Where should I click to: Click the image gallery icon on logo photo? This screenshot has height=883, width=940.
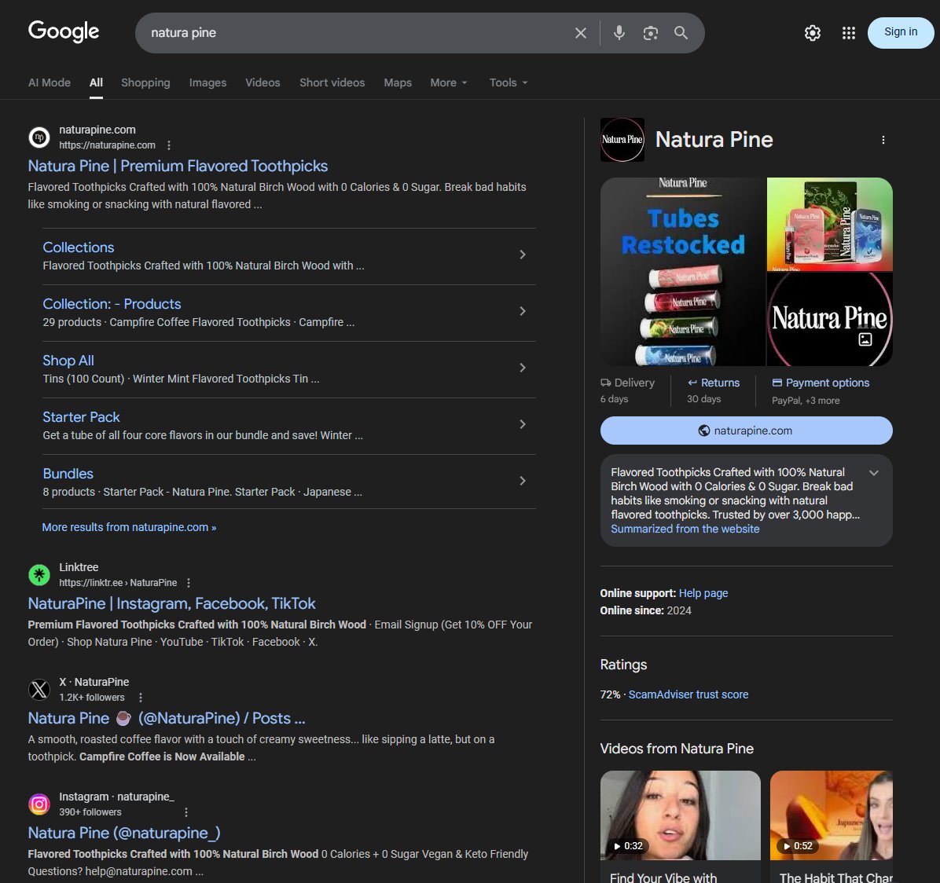coord(865,339)
